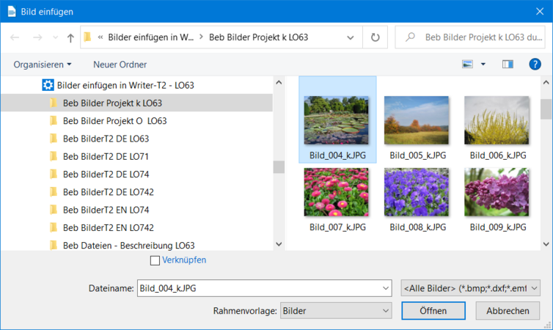Viewport: 553px width, 330px height.
Task: Toggle the preview pane icon
Action: coord(508,65)
